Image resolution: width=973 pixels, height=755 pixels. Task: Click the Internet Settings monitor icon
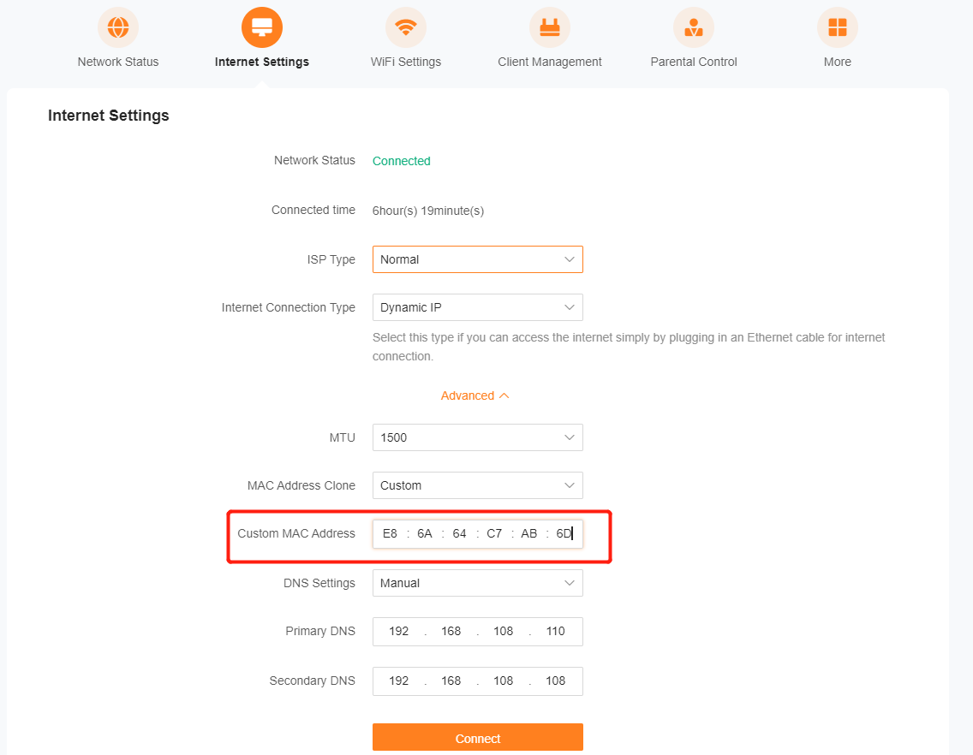point(262,27)
